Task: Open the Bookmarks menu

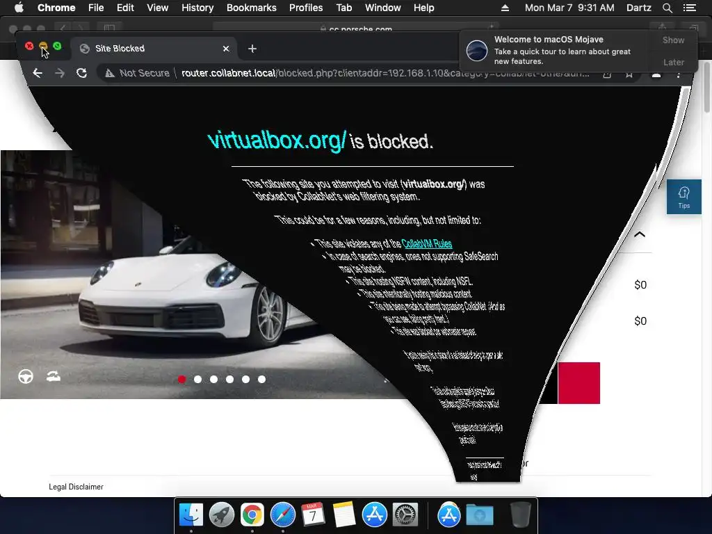Action: (252, 8)
